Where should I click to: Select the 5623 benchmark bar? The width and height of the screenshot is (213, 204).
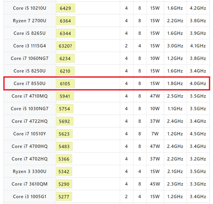(64, 134)
